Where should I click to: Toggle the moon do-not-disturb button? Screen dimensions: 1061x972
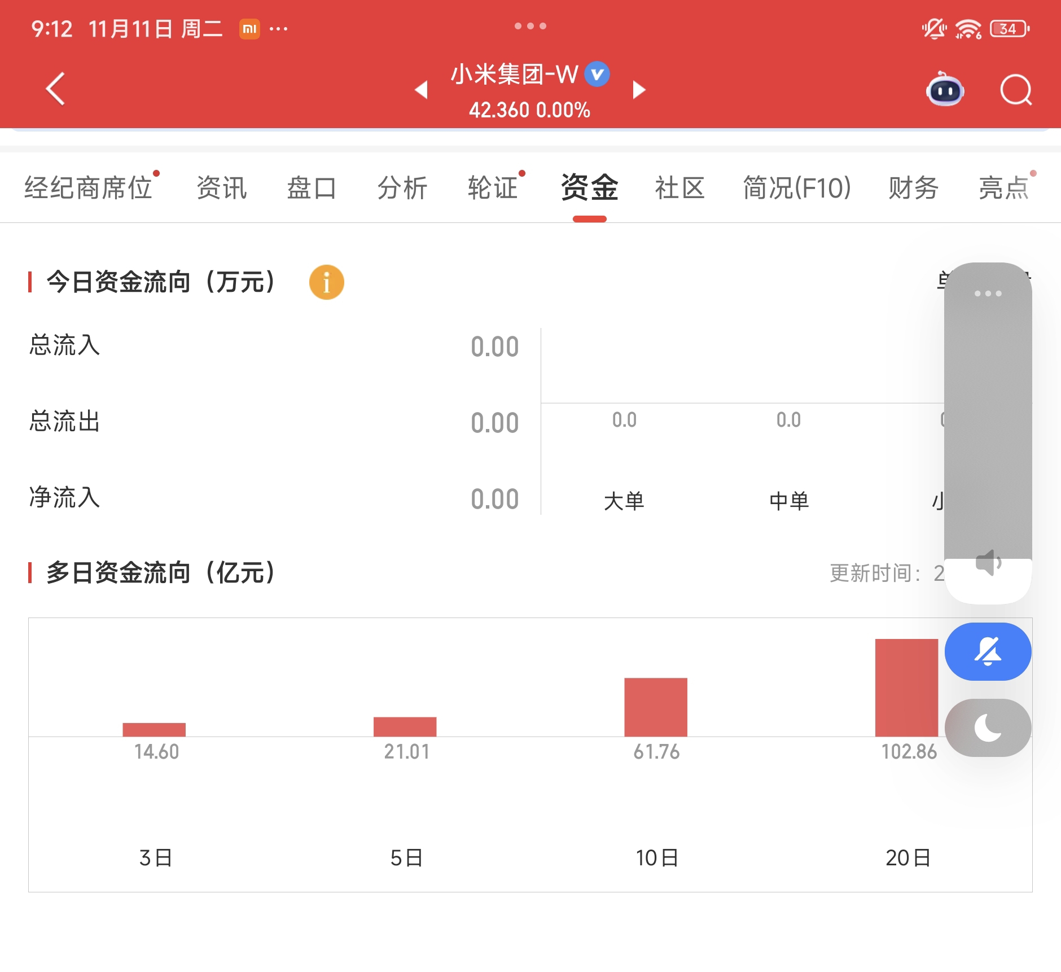tap(988, 728)
